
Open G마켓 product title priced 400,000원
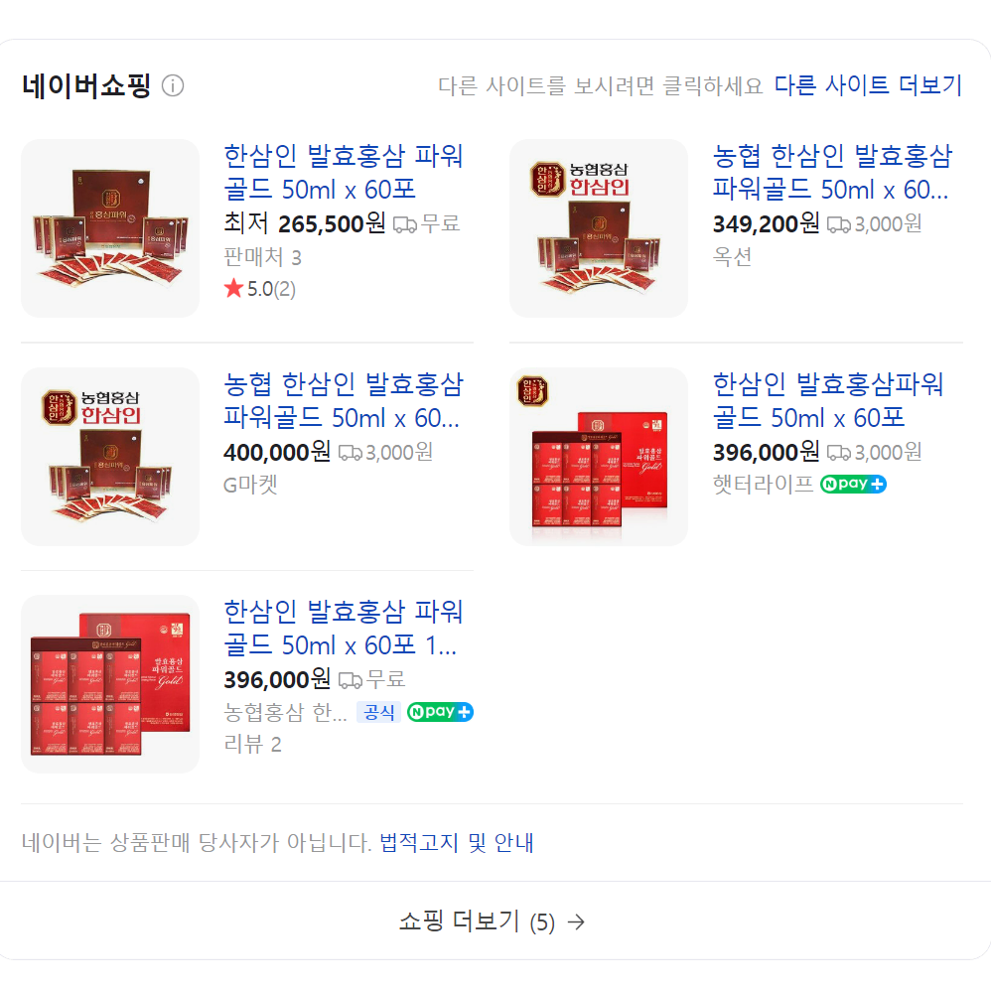(344, 401)
